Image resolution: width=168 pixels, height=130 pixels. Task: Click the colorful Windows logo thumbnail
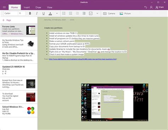pos(31,111)
